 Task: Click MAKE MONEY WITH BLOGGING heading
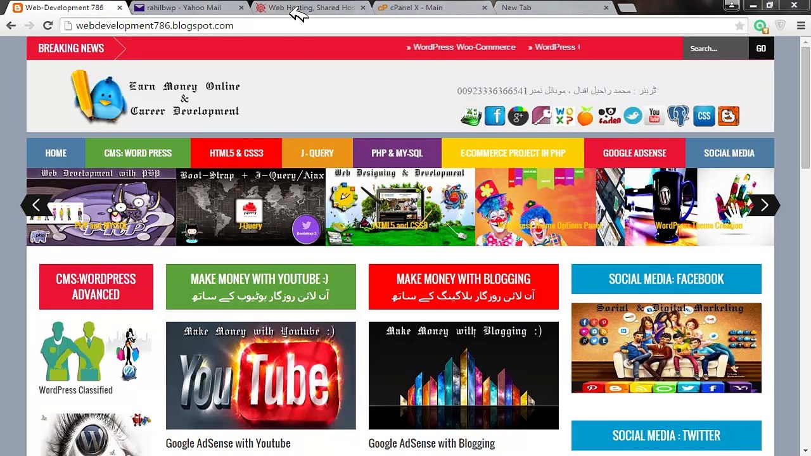pos(464,287)
